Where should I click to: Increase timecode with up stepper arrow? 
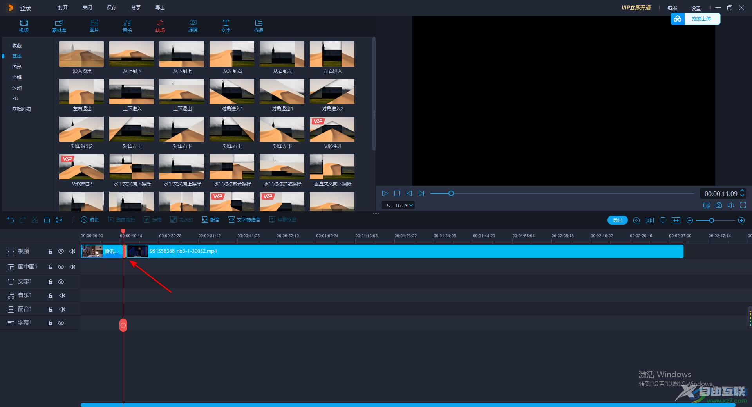click(x=742, y=191)
